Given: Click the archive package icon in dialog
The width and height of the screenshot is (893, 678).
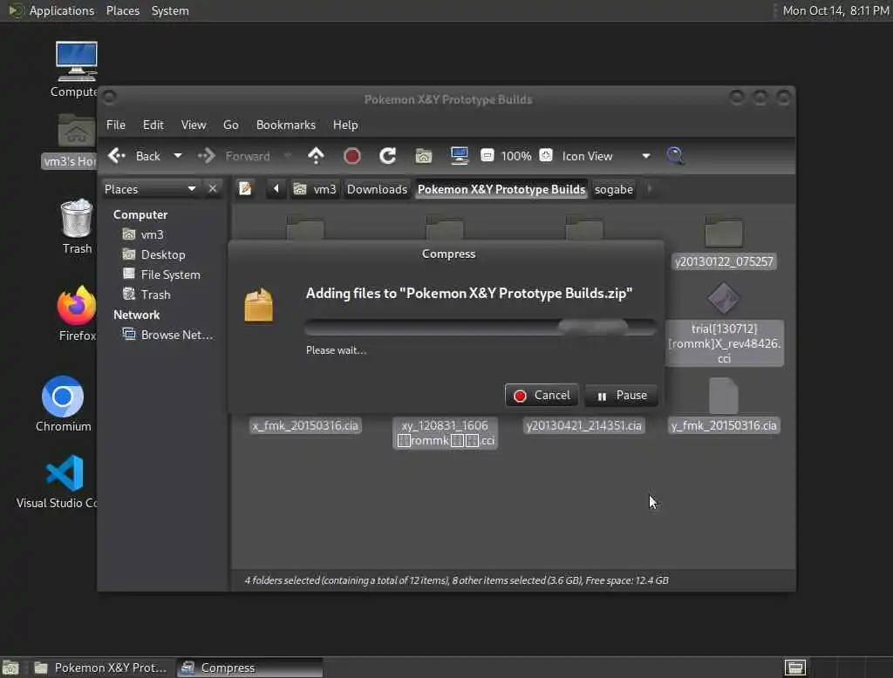Looking at the screenshot, I should pyautogui.click(x=258, y=305).
